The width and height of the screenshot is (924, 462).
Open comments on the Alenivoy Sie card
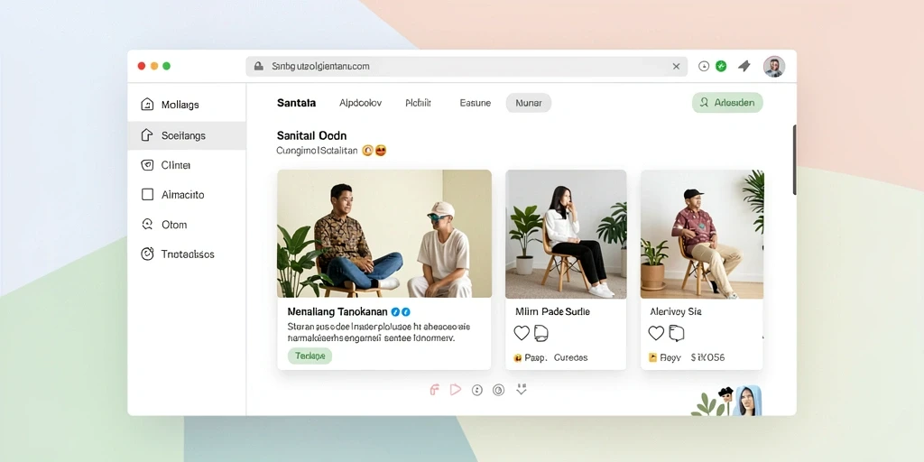[677, 334]
